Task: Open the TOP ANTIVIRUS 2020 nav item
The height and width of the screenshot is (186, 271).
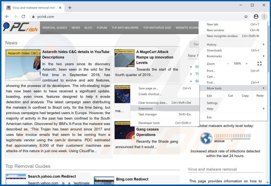Action: tap(157, 28)
